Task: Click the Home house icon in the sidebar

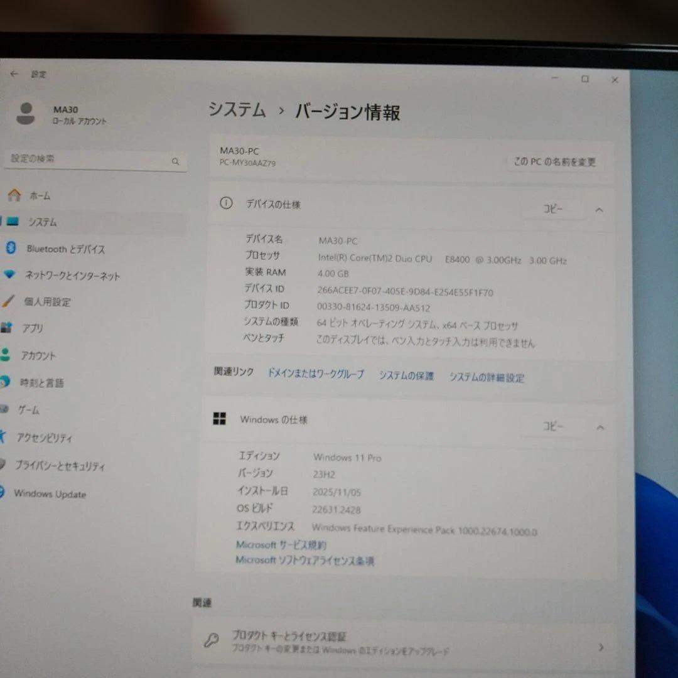Action: coord(14,195)
